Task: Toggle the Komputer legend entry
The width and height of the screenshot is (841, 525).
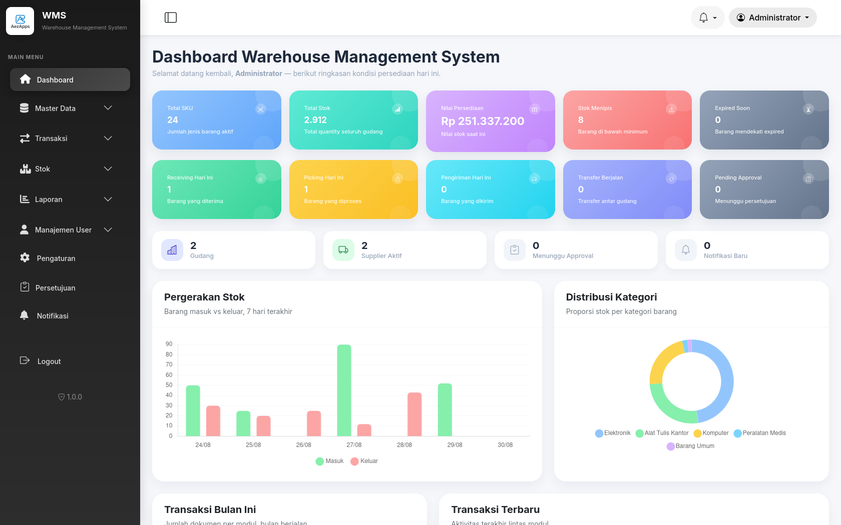Action: 711,433
